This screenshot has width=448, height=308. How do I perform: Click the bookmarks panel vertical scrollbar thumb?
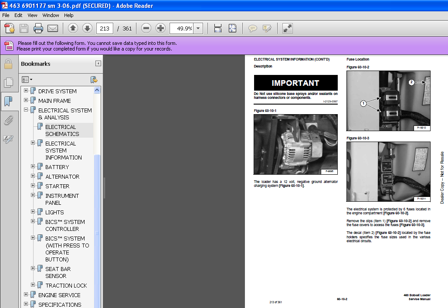97,231
